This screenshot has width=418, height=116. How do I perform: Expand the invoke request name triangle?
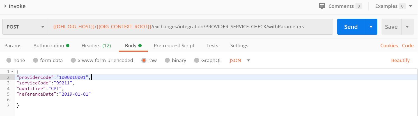(x=5, y=6)
